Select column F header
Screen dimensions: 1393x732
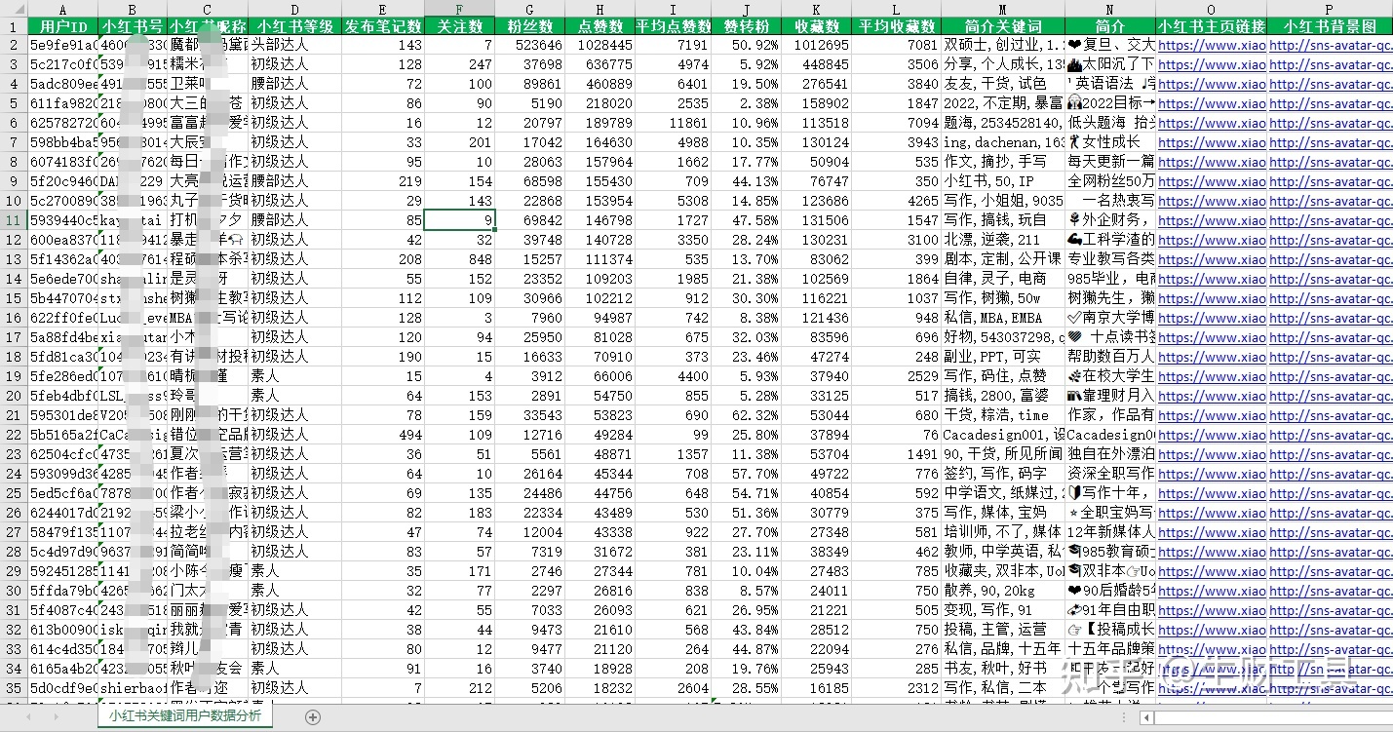460,9
